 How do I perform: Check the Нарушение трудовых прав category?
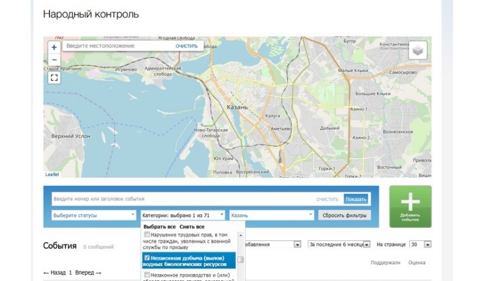147,235
